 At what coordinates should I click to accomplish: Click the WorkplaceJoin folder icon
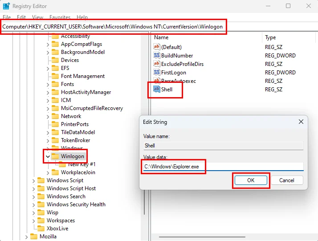click(55, 172)
